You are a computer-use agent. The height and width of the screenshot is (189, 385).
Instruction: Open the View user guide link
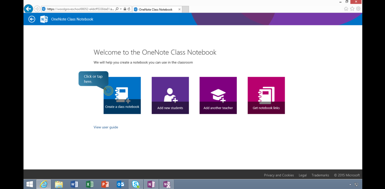coord(106,127)
